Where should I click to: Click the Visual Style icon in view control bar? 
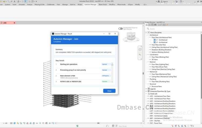[15, 123]
